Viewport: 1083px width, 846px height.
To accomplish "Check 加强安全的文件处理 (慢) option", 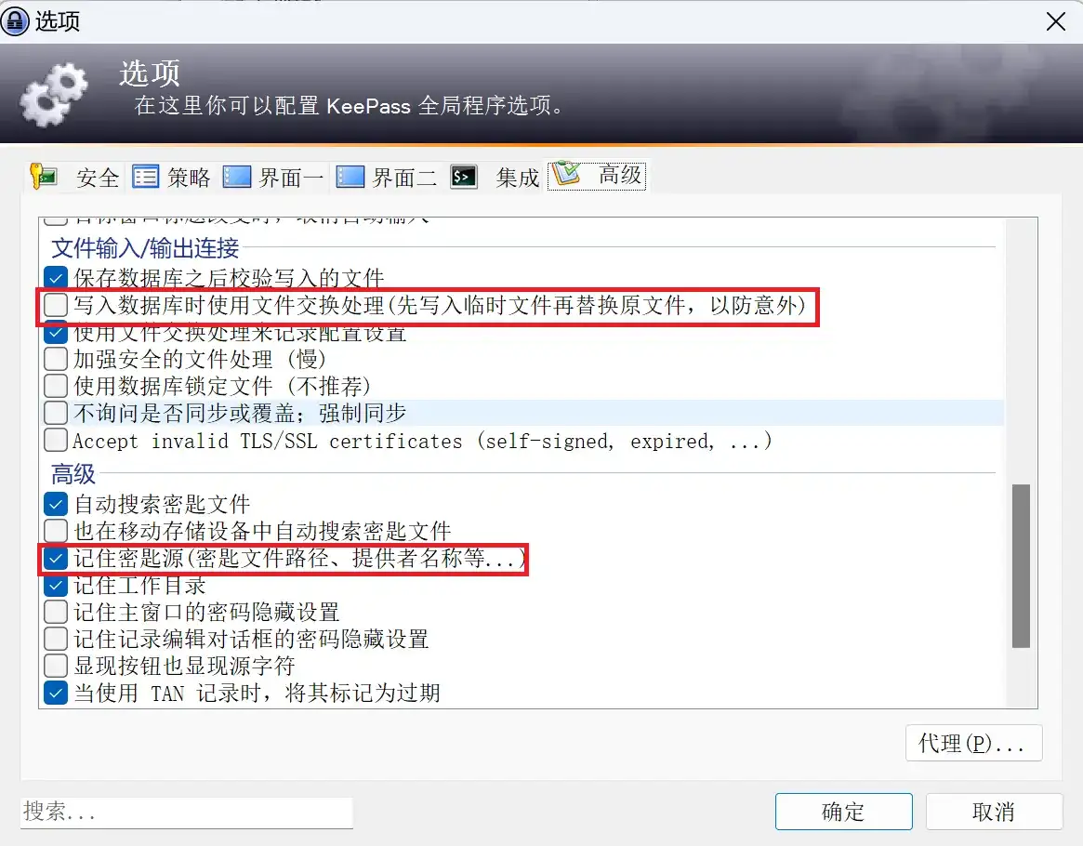I will click(56, 359).
